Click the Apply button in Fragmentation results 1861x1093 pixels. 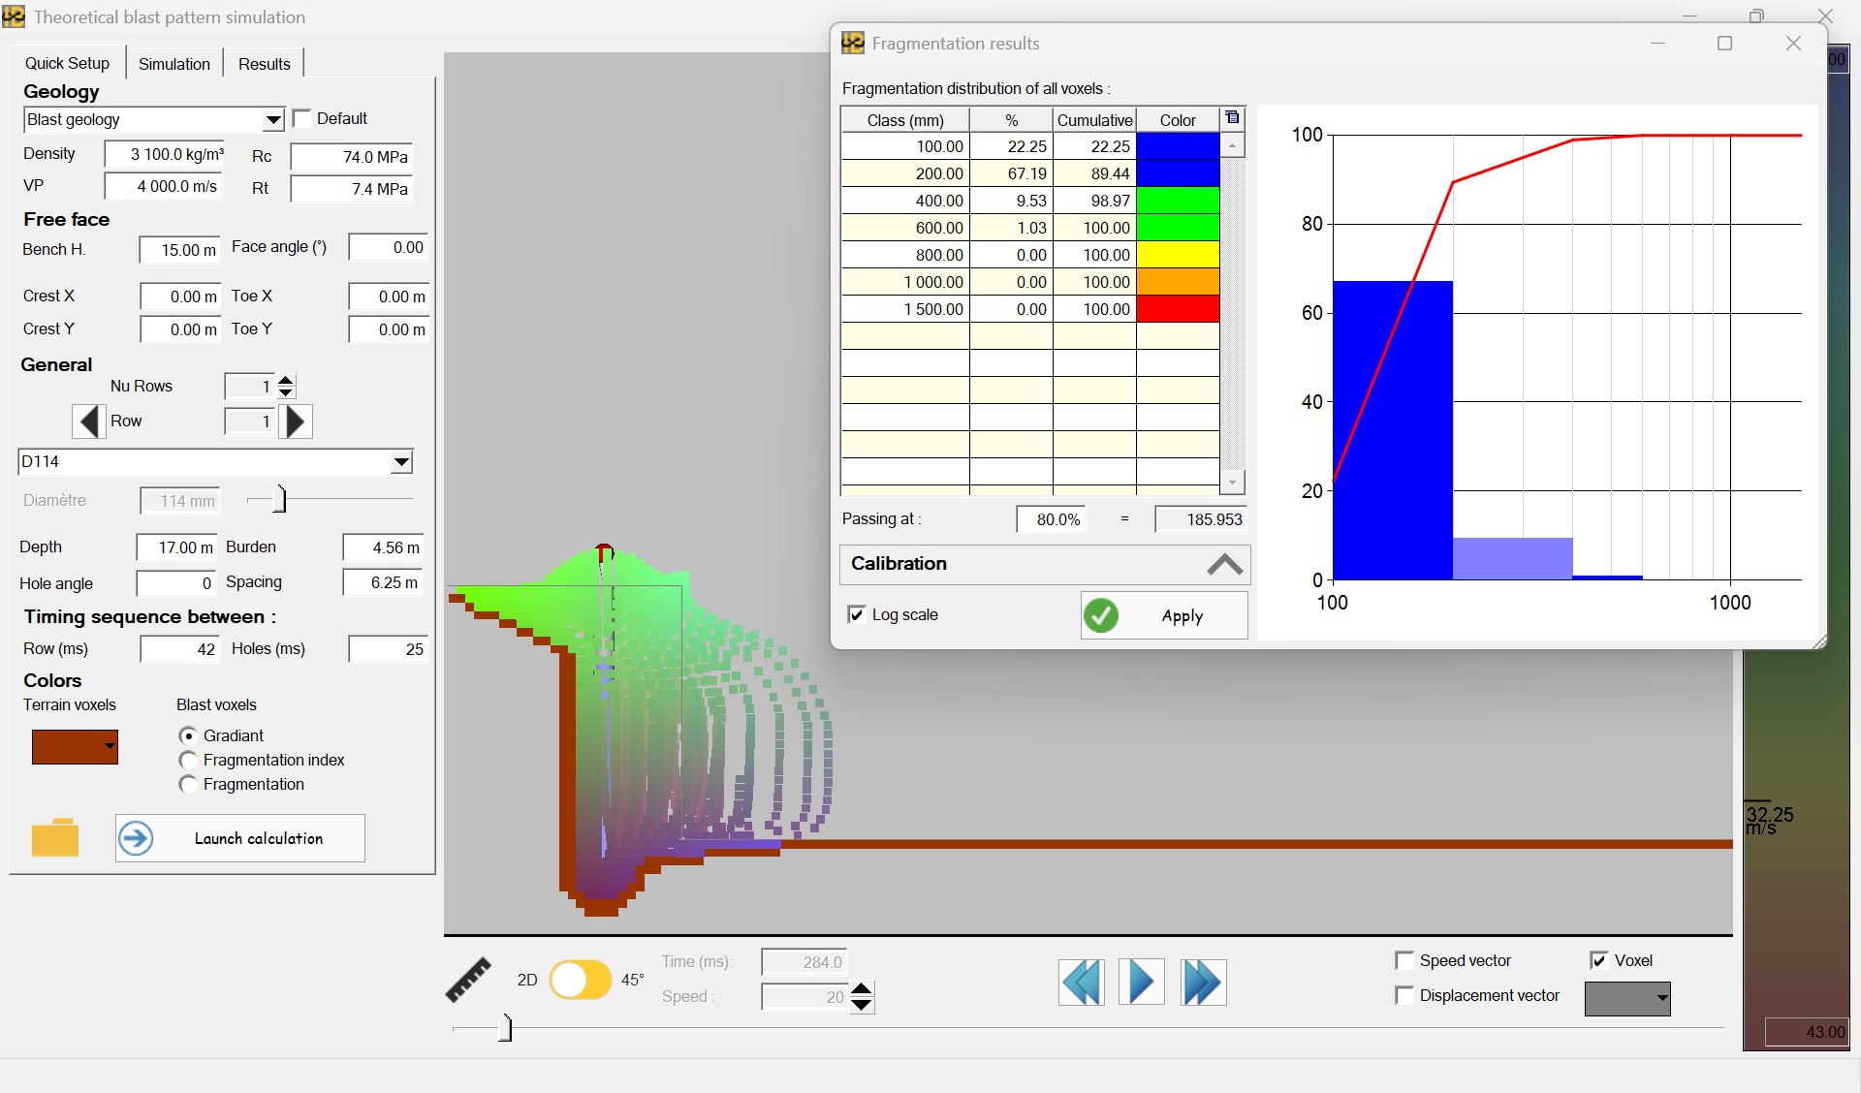click(x=1183, y=615)
